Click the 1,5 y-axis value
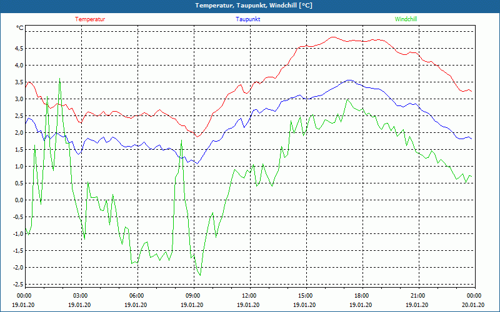Viewport: 500px width, 312px height. coord(19,150)
